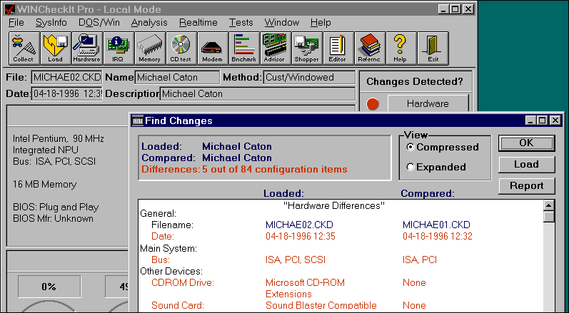Open the Advisor toolbar icon

275,48
